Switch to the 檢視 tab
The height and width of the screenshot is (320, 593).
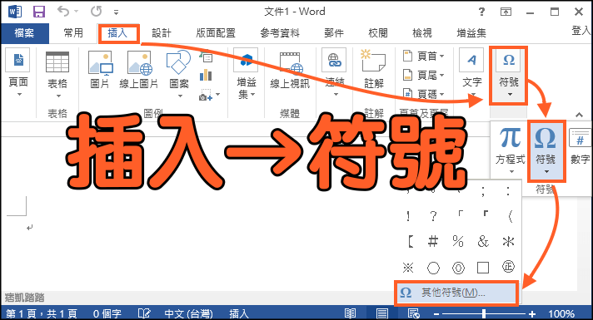point(421,33)
